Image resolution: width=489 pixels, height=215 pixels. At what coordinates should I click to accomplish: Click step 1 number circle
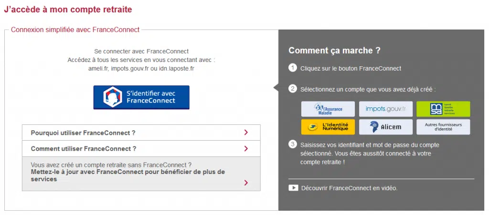(293, 68)
